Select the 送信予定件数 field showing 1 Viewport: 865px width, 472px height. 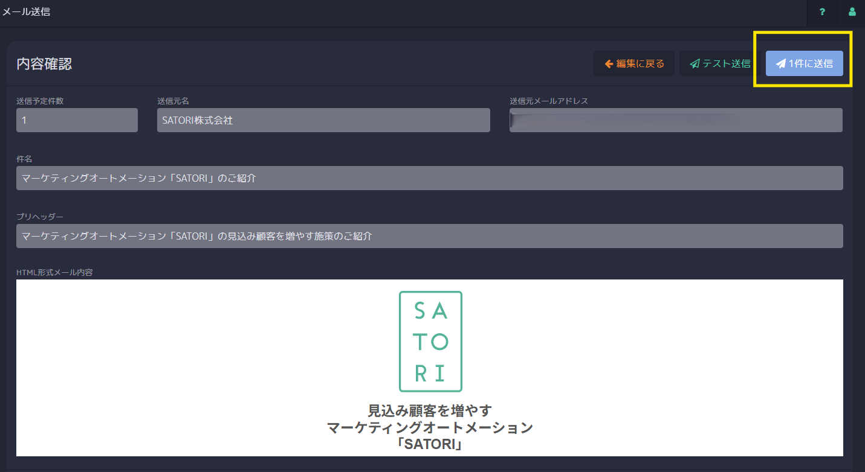[77, 120]
